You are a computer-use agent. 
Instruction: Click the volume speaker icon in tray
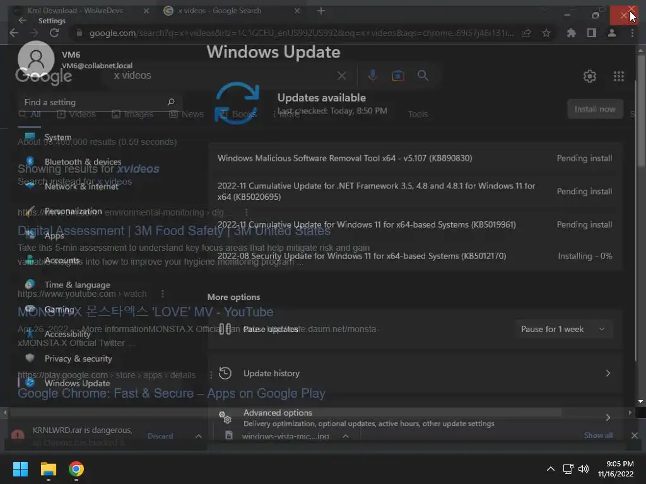point(584,469)
